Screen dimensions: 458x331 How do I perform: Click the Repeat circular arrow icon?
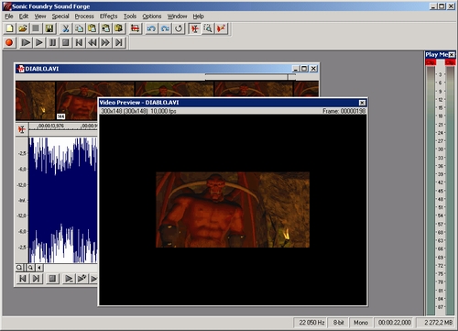179,28
